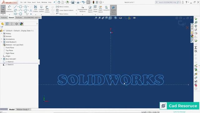Click the Undo icon
The image size is (200, 113).
coord(83,2)
